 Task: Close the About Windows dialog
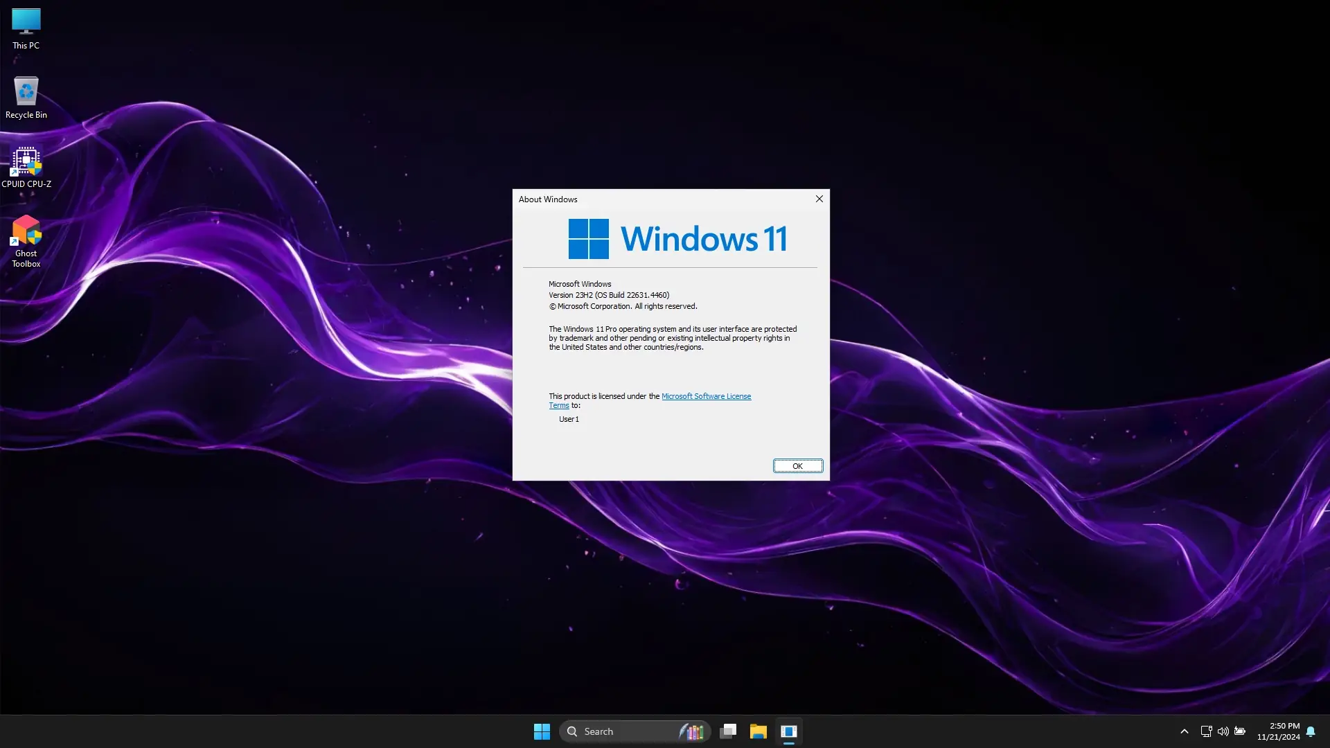tap(819, 199)
